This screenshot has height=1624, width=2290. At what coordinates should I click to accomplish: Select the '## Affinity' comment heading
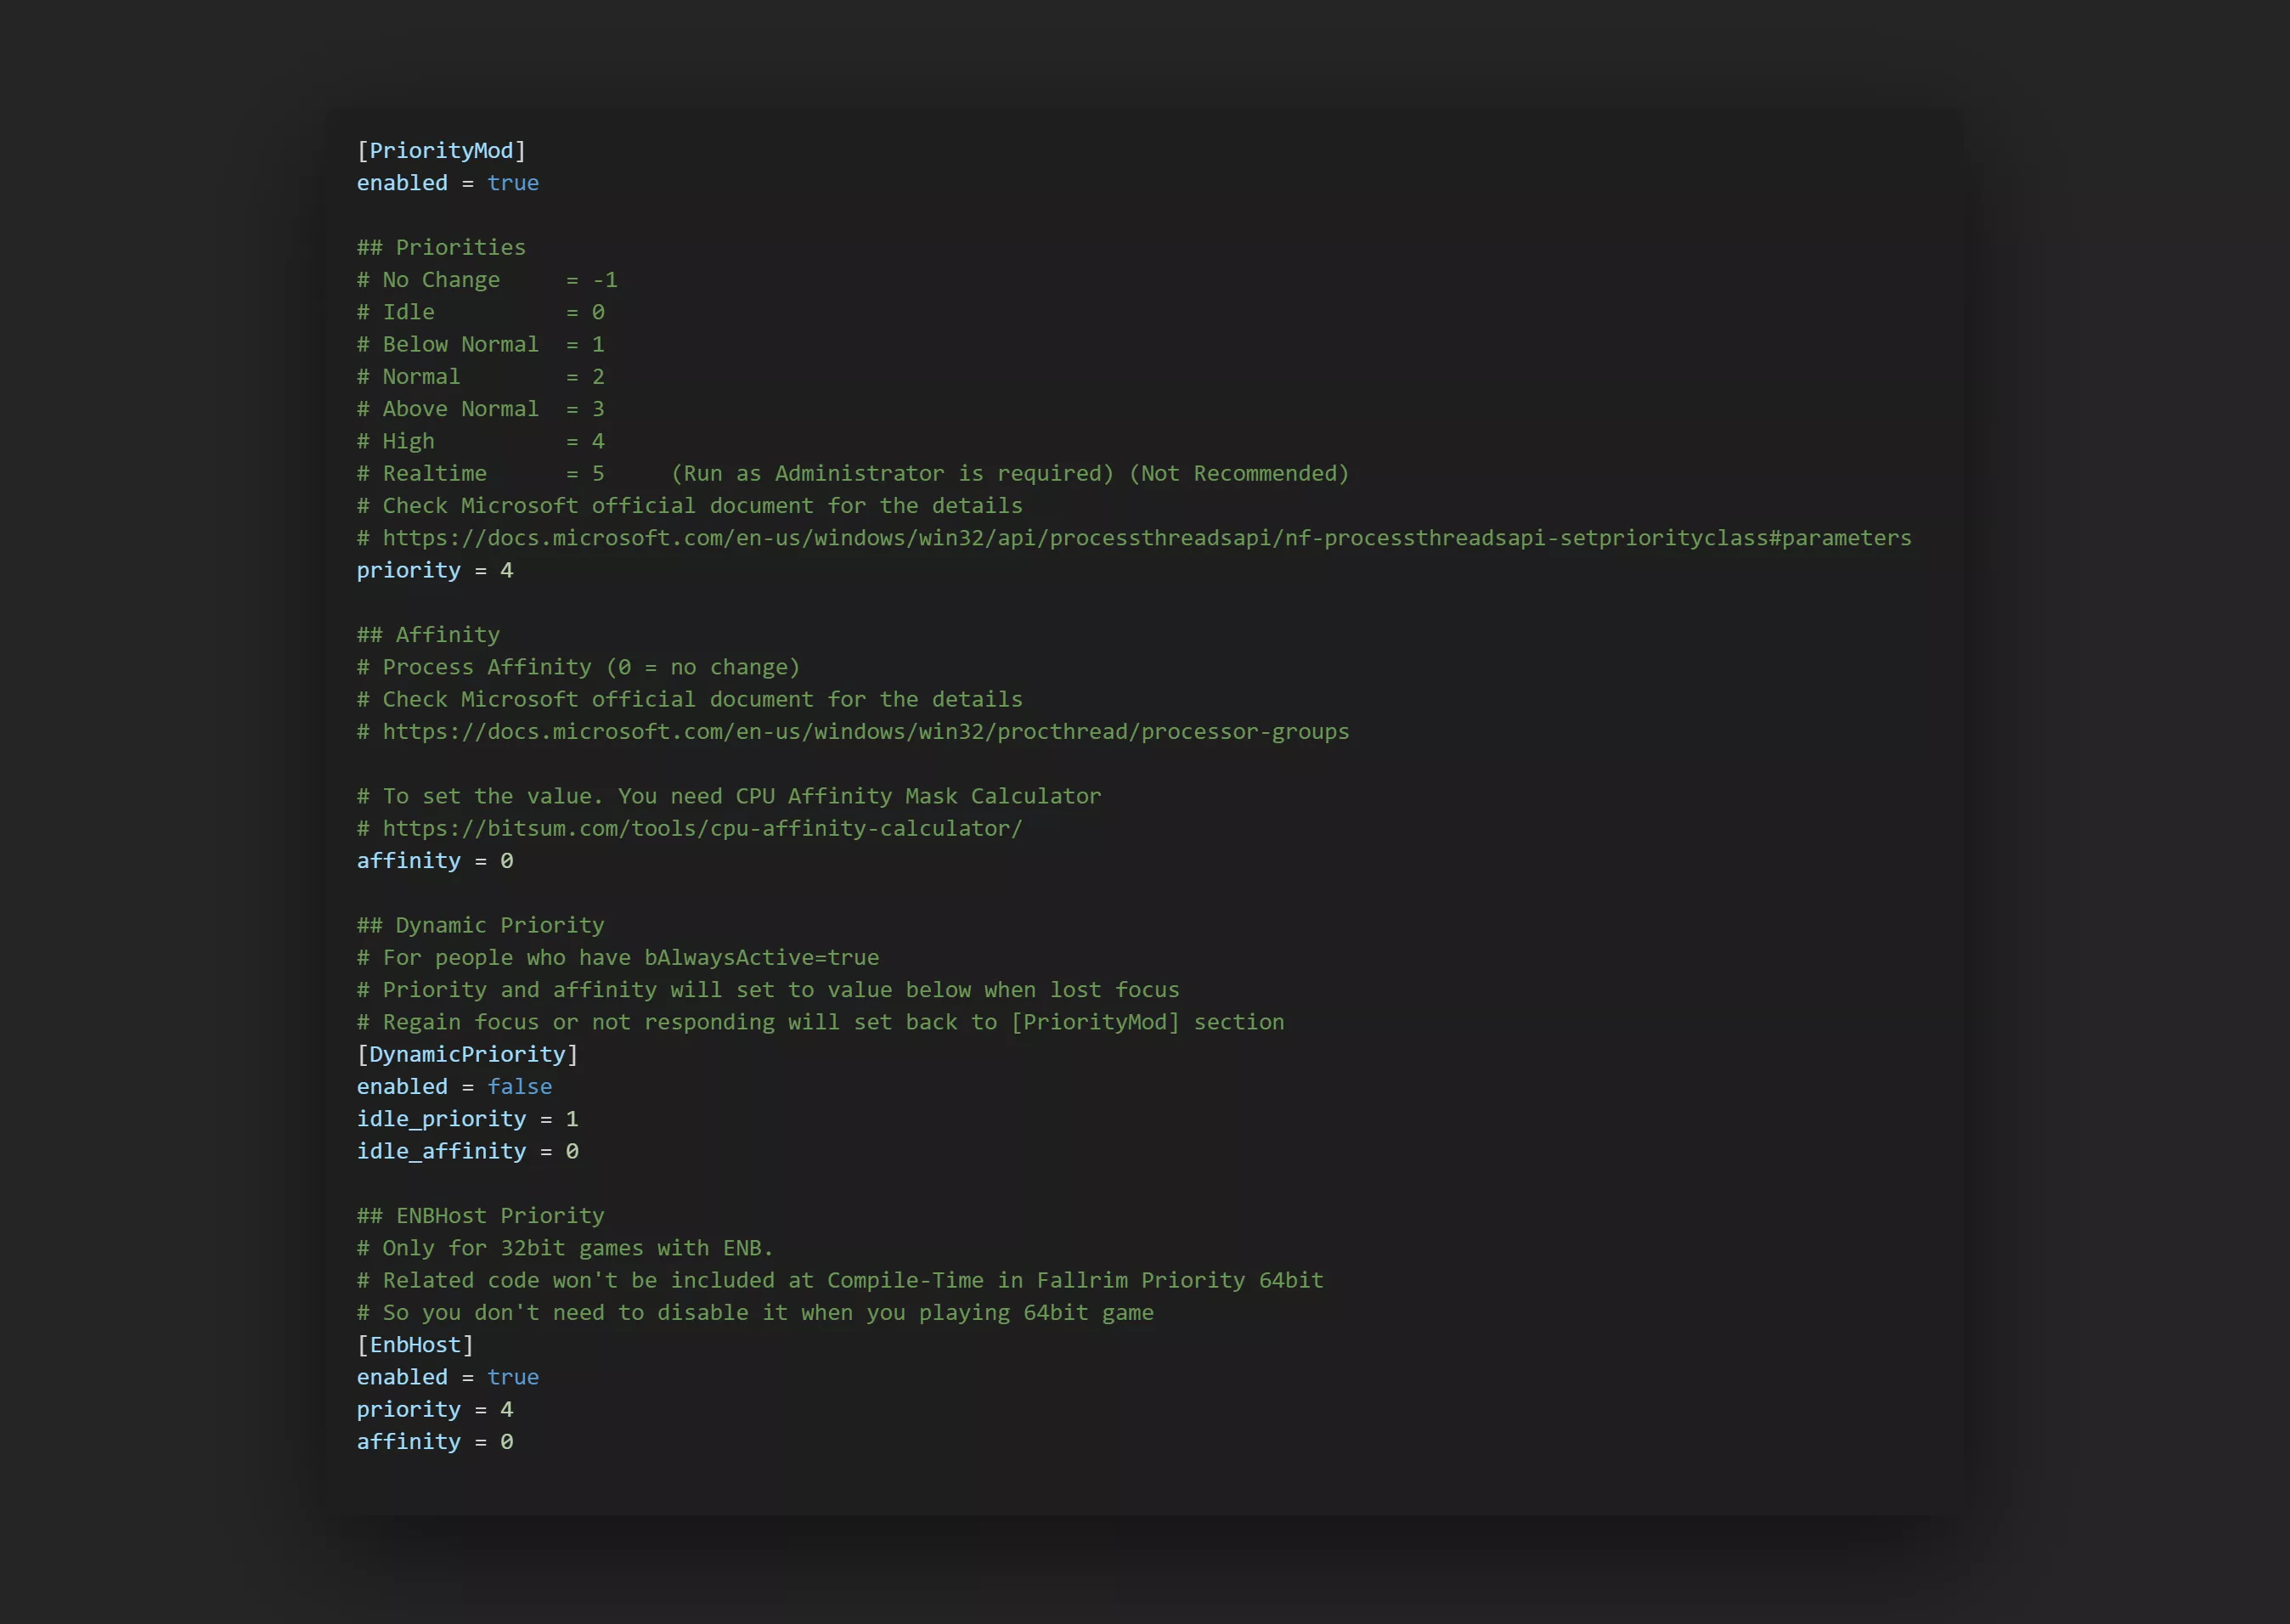[428, 635]
